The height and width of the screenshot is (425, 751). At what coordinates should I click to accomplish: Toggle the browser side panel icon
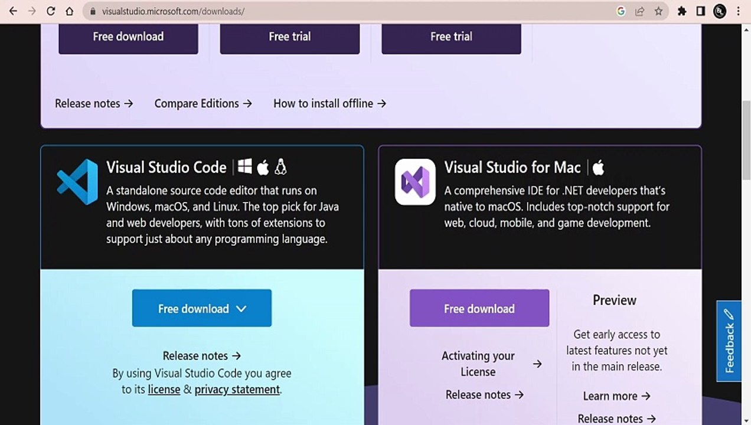701,11
